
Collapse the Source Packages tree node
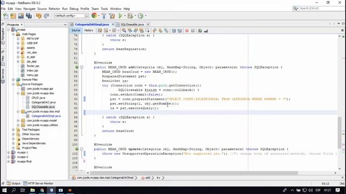coord(14,84)
